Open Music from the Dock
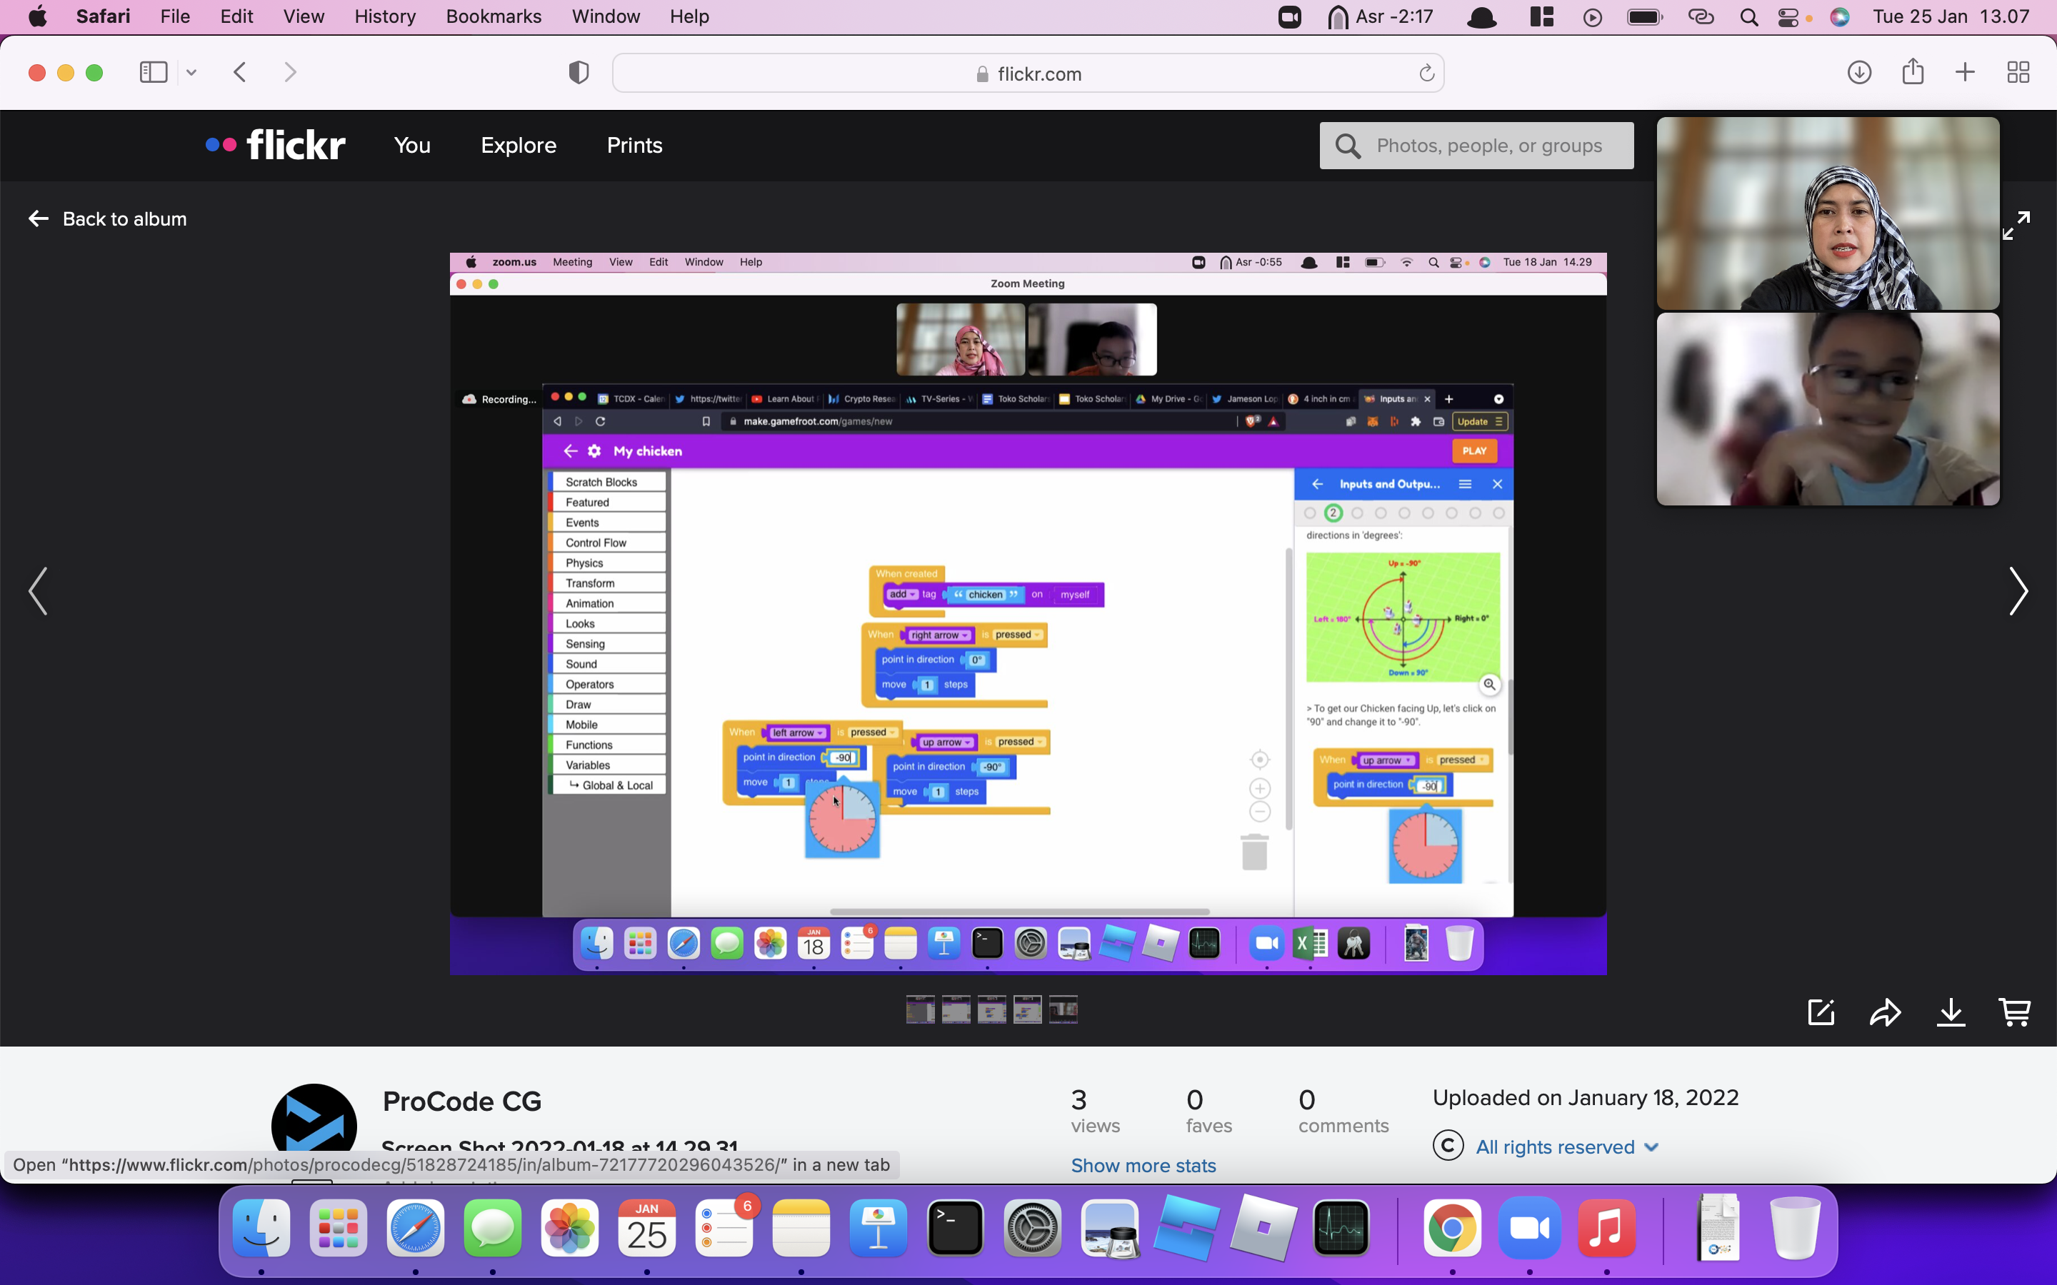Screen dimensions: 2057x1285 1606,1227
